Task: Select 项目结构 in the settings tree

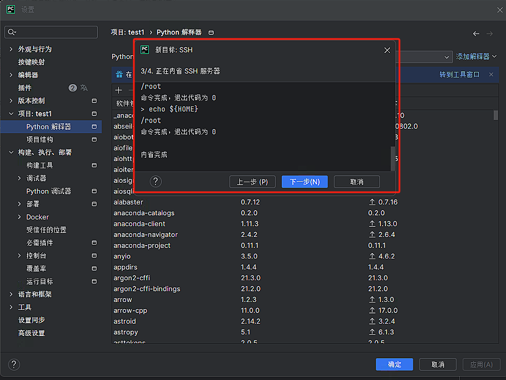Action: (x=40, y=140)
